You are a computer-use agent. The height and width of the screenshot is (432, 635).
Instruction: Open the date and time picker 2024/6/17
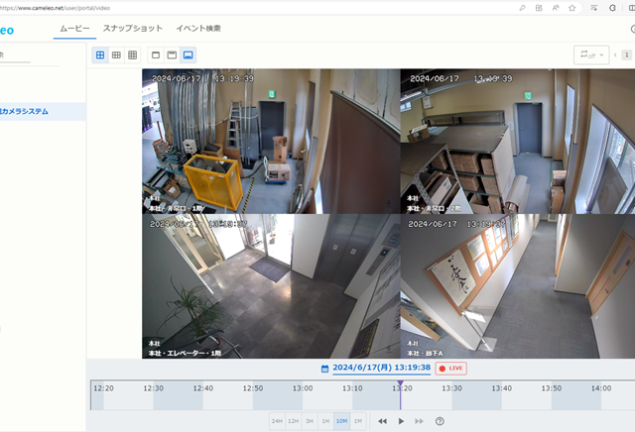(x=382, y=368)
